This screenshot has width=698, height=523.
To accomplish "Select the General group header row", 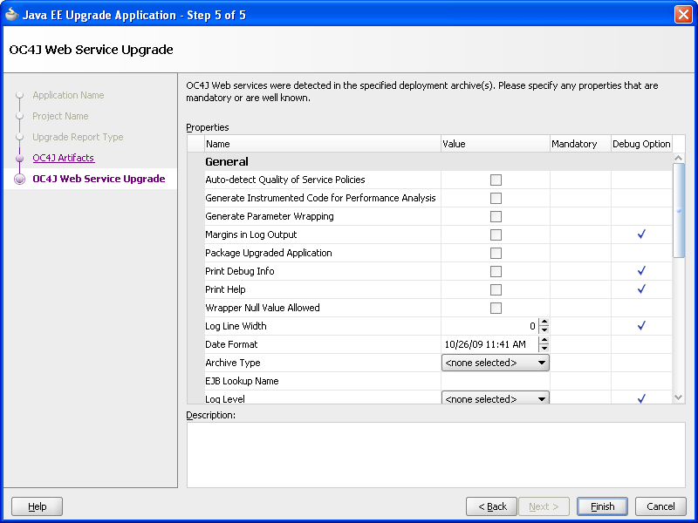I will 429,161.
